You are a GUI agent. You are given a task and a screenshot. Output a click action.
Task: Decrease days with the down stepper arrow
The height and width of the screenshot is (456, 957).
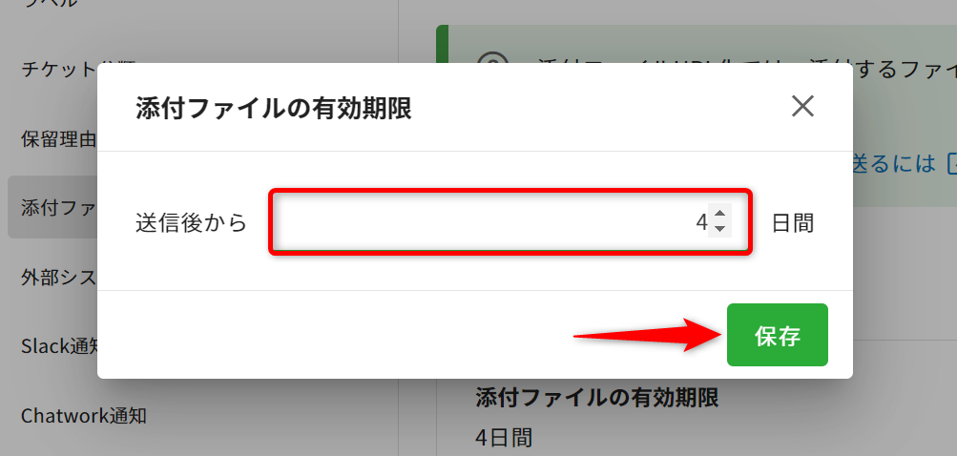tap(719, 229)
